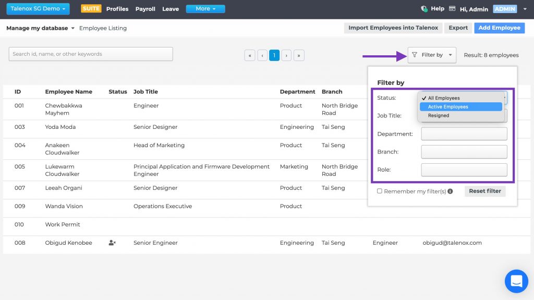
Task: Tick the Remember my filter(s) checkbox
Action: pos(380,191)
